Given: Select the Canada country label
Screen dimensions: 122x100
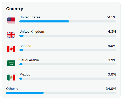Looking at the screenshot, I should 25,46.
